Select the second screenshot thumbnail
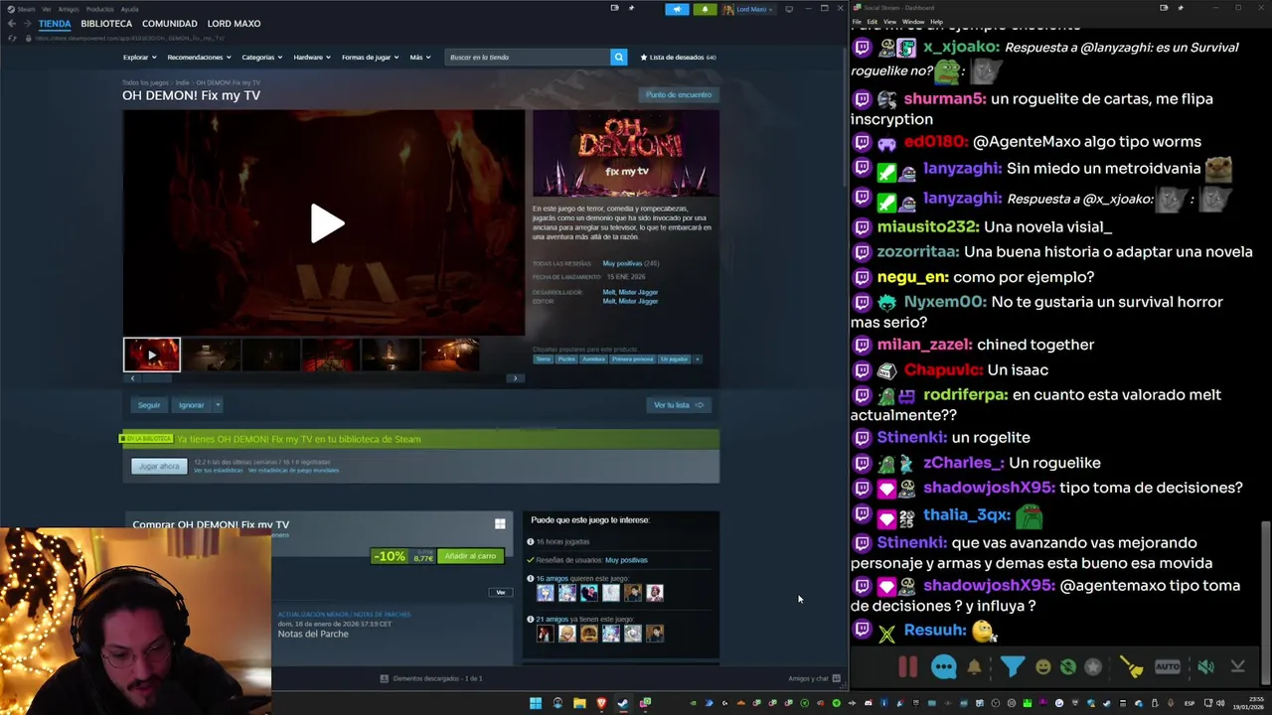This screenshot has height=715, width=1272. [212, 355]
